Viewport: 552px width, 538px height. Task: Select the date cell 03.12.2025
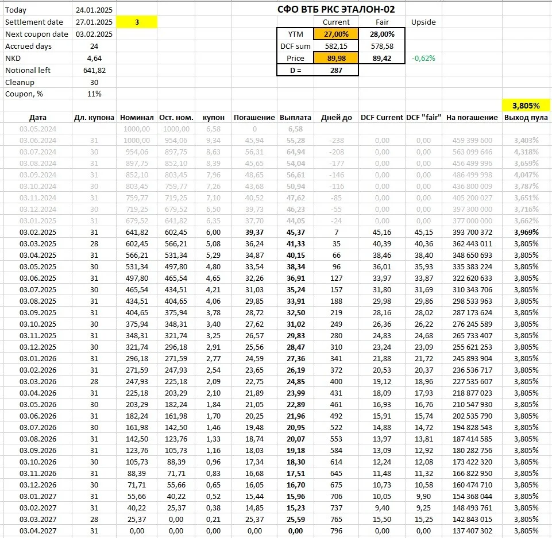pyautogui.click(x=38, y=347)
